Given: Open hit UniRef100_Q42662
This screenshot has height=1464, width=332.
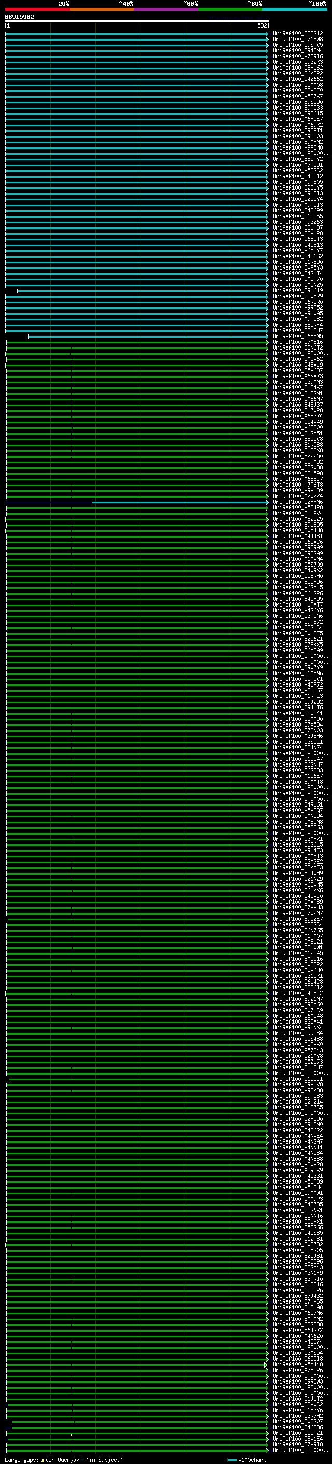Looking at the screenshot, I should (297, 79).
